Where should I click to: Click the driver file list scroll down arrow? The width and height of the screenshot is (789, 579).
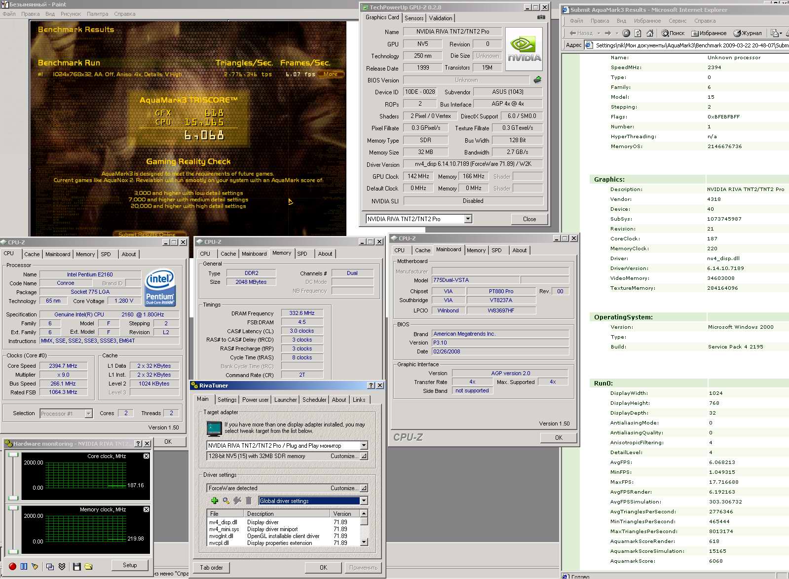pos(364,542)
